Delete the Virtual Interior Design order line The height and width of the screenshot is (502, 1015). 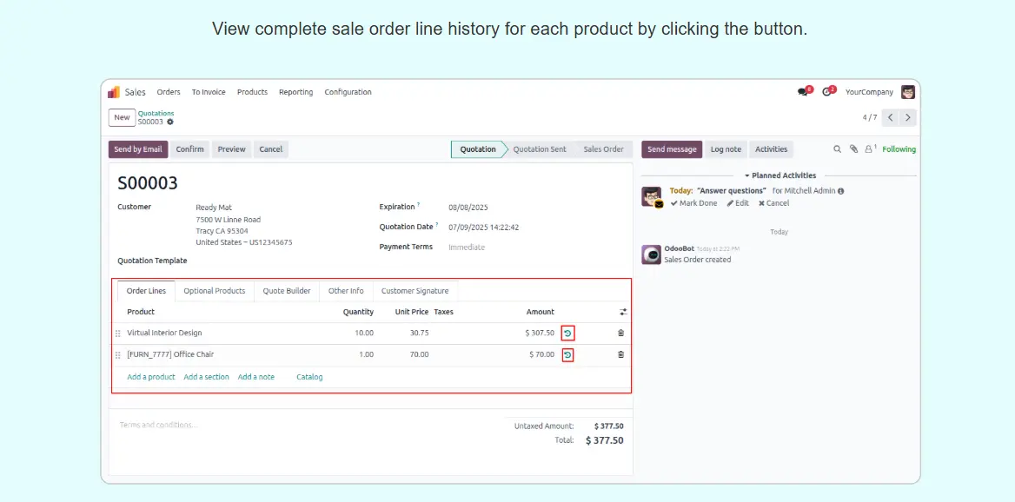620,333
